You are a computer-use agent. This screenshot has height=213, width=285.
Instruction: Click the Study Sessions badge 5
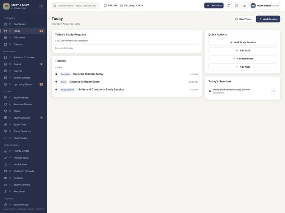click(x=41, y=118)
